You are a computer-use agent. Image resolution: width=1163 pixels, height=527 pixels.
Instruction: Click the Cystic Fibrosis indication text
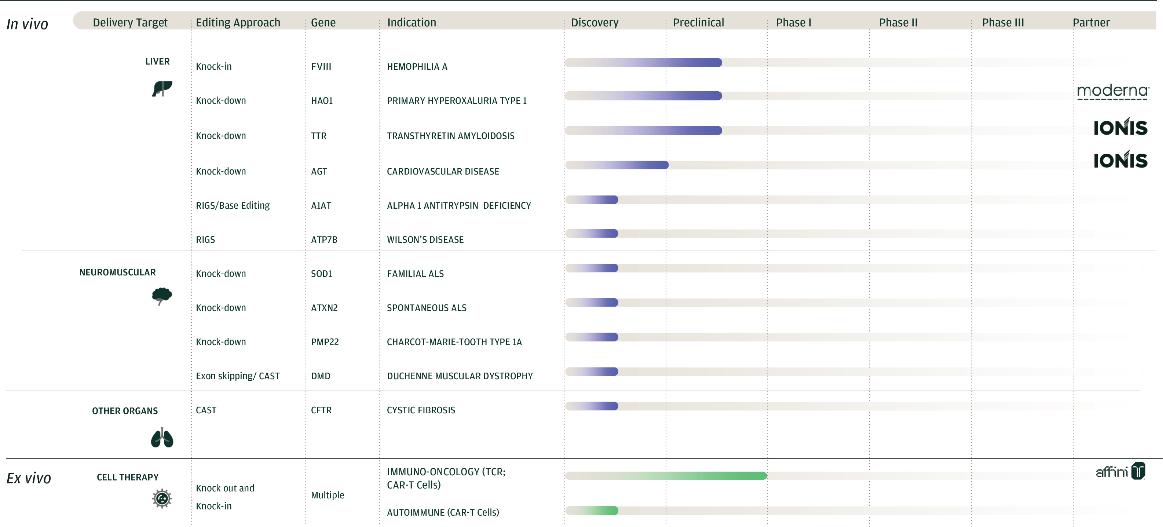(x=421, y=410)
